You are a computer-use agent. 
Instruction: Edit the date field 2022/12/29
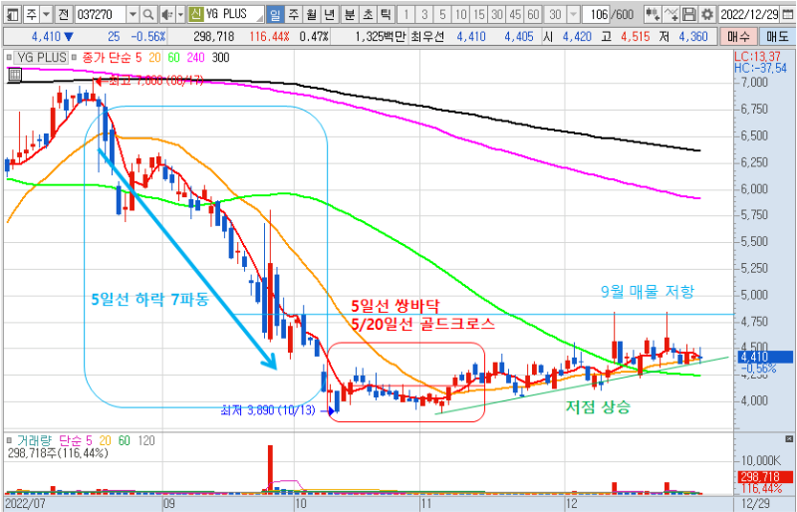[749, 14]
